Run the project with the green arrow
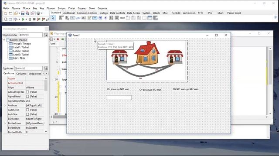The height and width of the screenshot is (156, 279). click(23, 19)
